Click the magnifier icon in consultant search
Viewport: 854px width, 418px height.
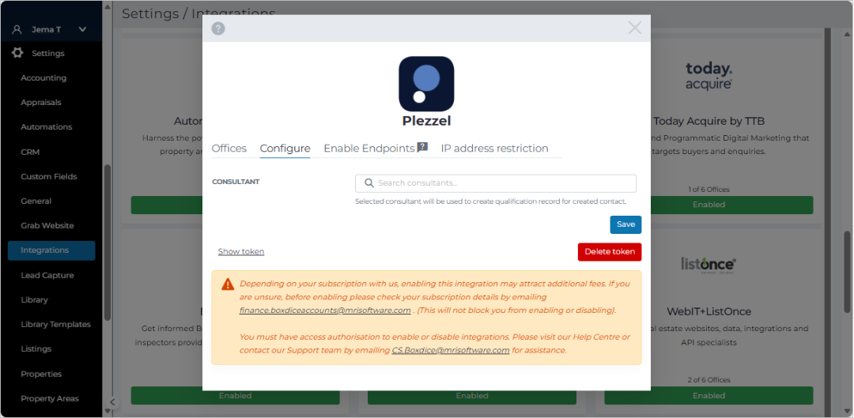[368, 183]
